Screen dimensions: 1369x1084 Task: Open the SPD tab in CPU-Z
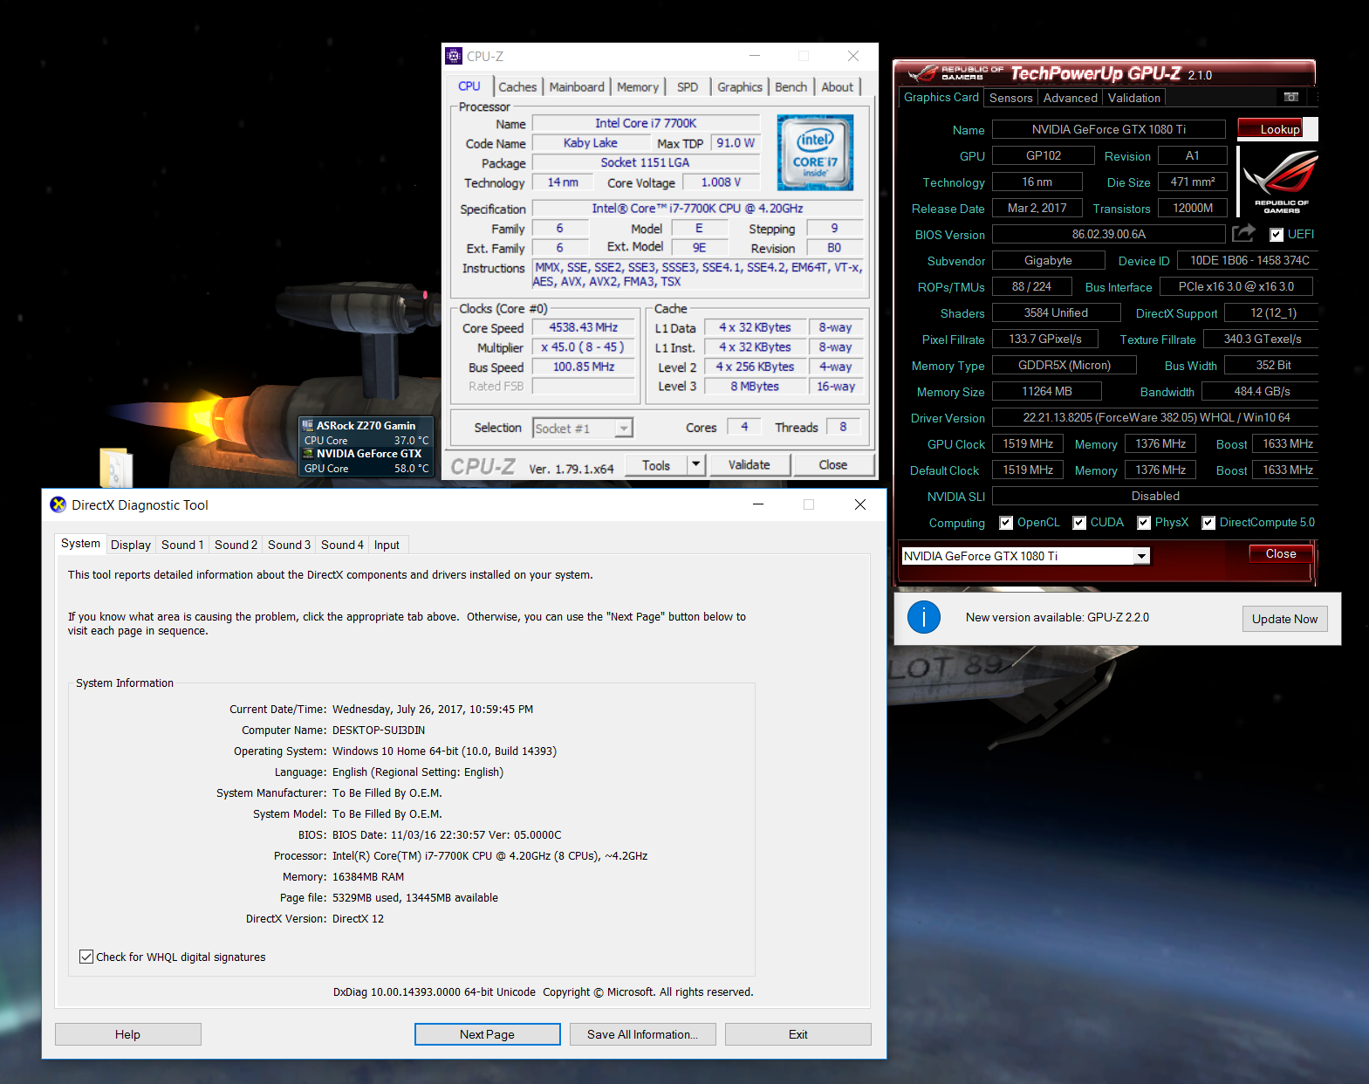[688, 87]
